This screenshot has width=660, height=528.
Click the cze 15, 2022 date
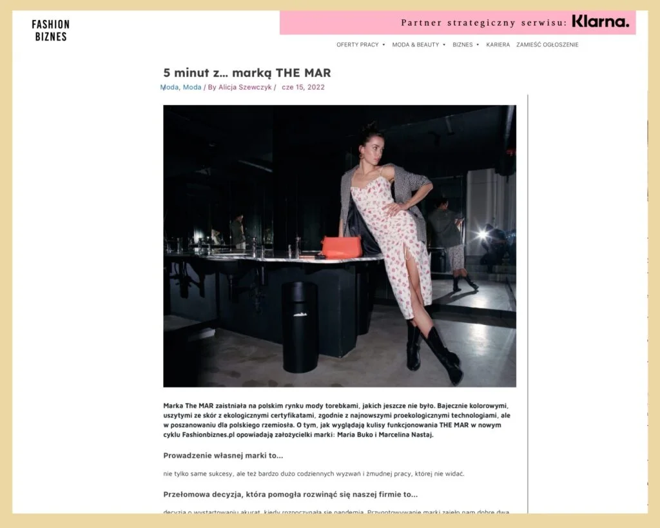(x=303, y=87)
